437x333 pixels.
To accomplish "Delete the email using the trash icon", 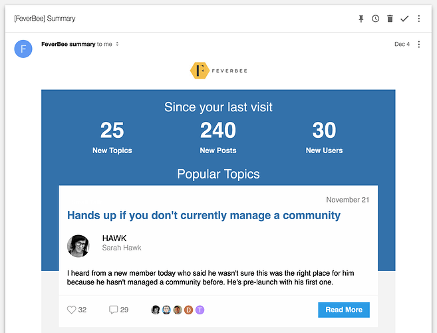I will 390,19.
